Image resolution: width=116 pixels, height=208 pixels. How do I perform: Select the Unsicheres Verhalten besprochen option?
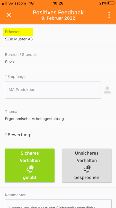pyautogui.click(x=87, y=165)
